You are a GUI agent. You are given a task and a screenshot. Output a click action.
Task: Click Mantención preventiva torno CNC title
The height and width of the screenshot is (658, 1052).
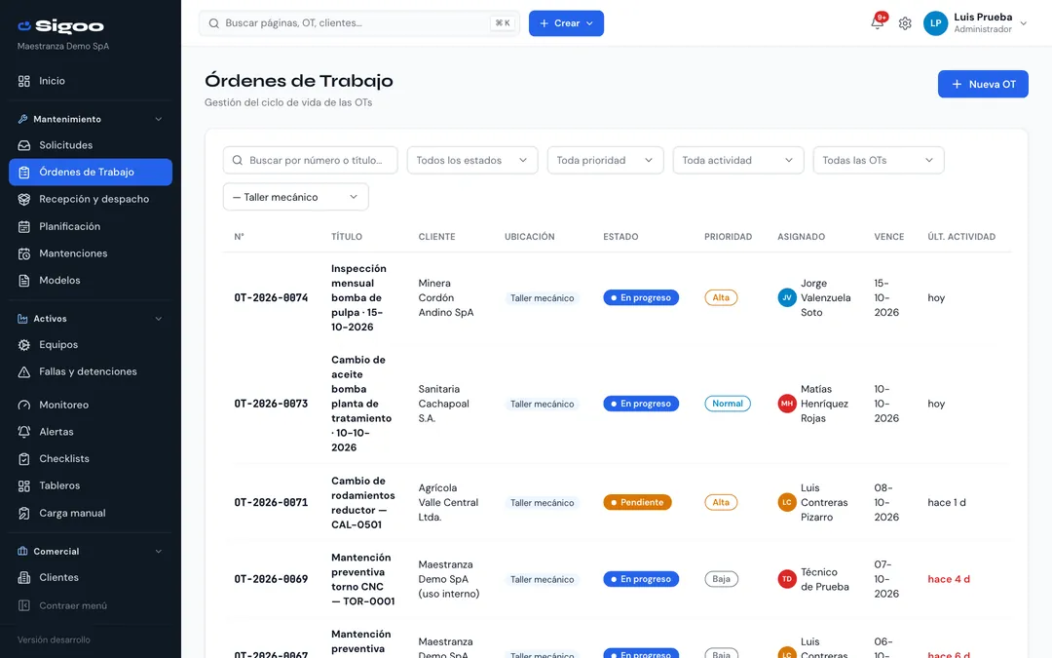point(363,579)
